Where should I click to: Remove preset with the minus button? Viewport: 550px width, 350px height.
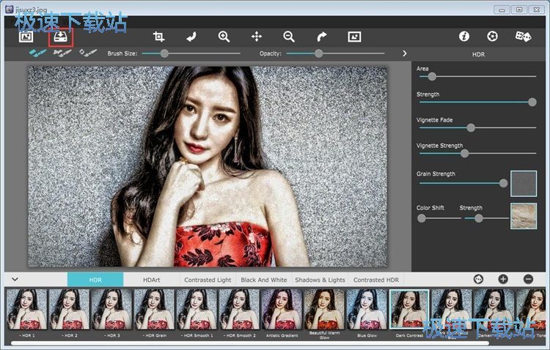pyautogui.click(x=528, y=279)
